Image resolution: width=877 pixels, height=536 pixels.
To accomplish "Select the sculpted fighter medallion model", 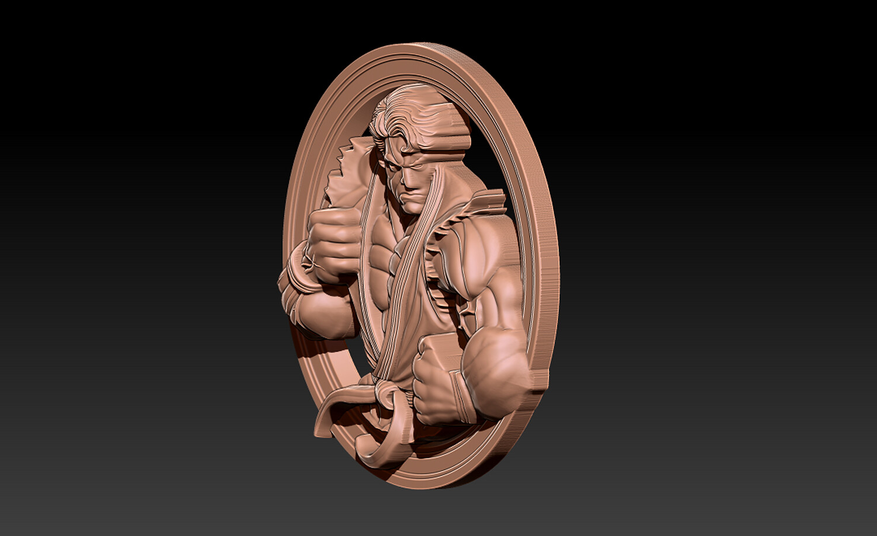I will click(x=417, y=266).
